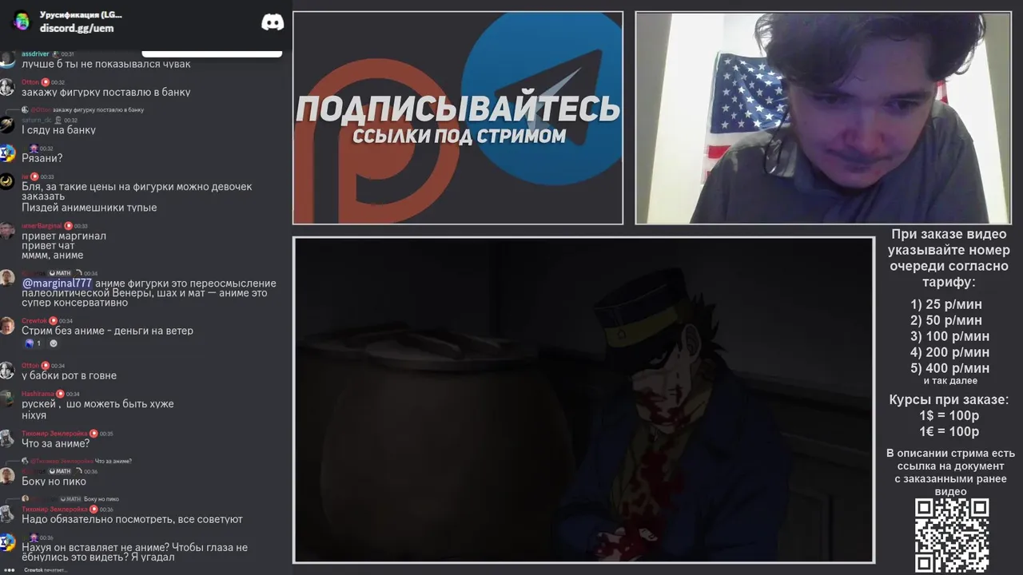Click Тихомир's avatar beside 'Что за аниме?'
Screen dimensions: 1023x575
[x=7, y=438]
